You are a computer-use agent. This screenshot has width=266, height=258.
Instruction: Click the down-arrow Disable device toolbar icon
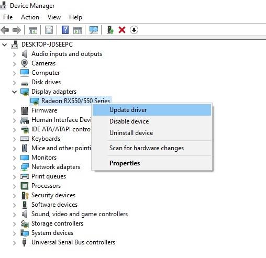coord(134,30)
